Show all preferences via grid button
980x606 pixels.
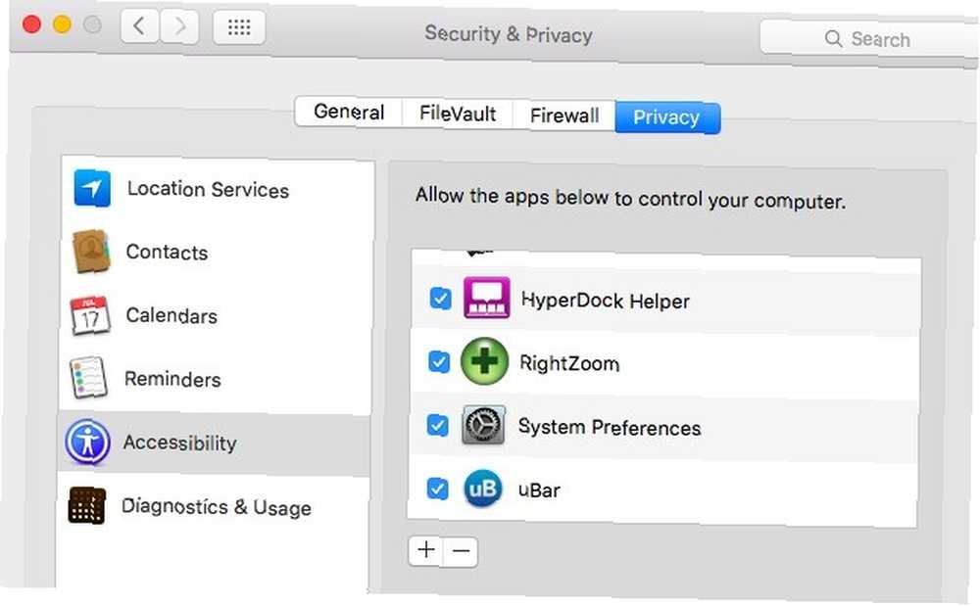click(239, 26)
